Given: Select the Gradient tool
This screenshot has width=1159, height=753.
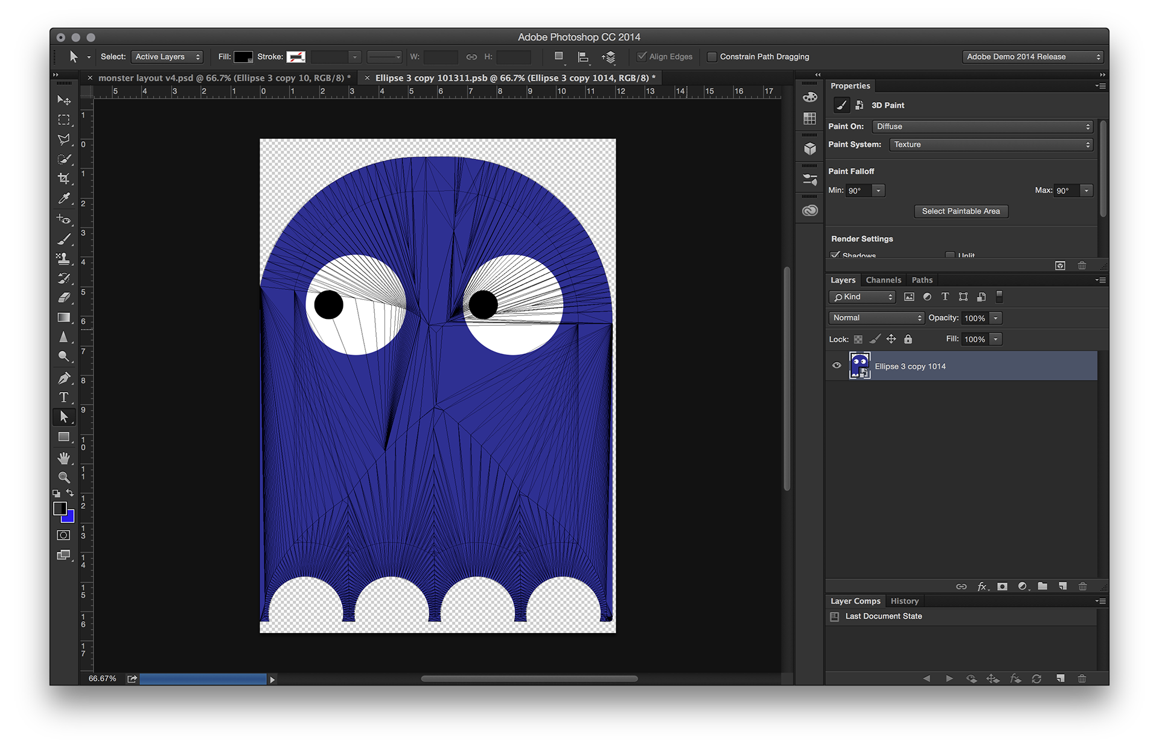Looking at the screenshot, I should [63, 318].
